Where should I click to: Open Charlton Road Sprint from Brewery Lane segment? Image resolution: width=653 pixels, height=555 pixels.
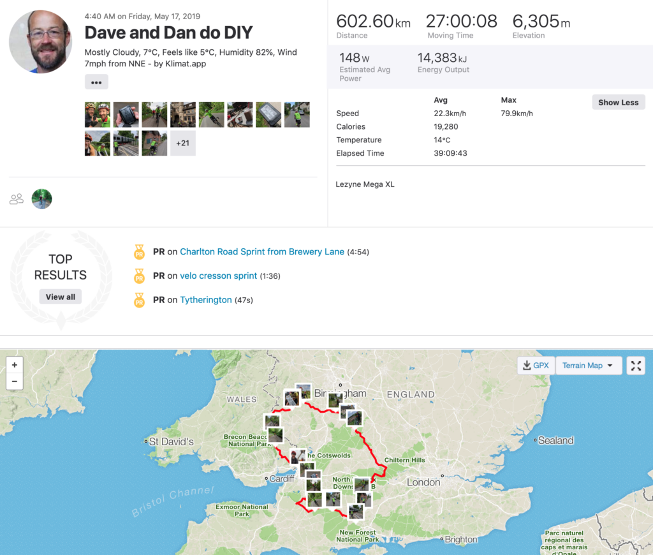tap(262, 252)
